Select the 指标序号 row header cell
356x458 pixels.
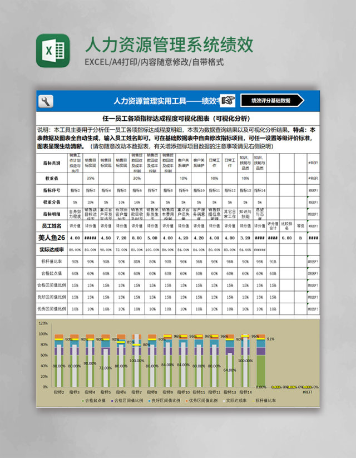52,190
